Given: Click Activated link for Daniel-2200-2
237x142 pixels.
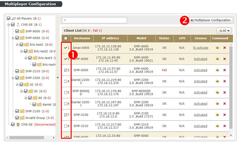Looking at the screenshot, I should (200, 81).
